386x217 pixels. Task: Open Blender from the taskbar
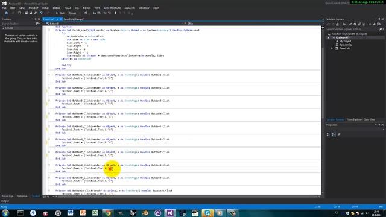(x=145, y=213)
